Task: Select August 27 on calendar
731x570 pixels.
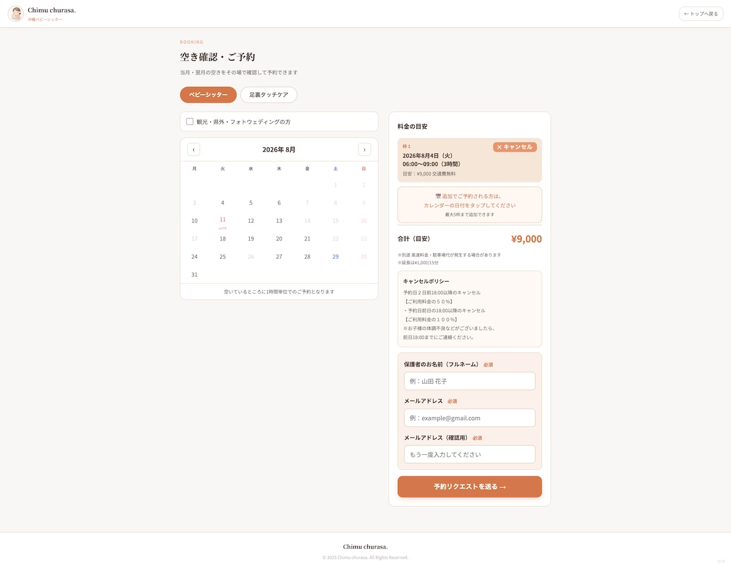Action: 279,257
